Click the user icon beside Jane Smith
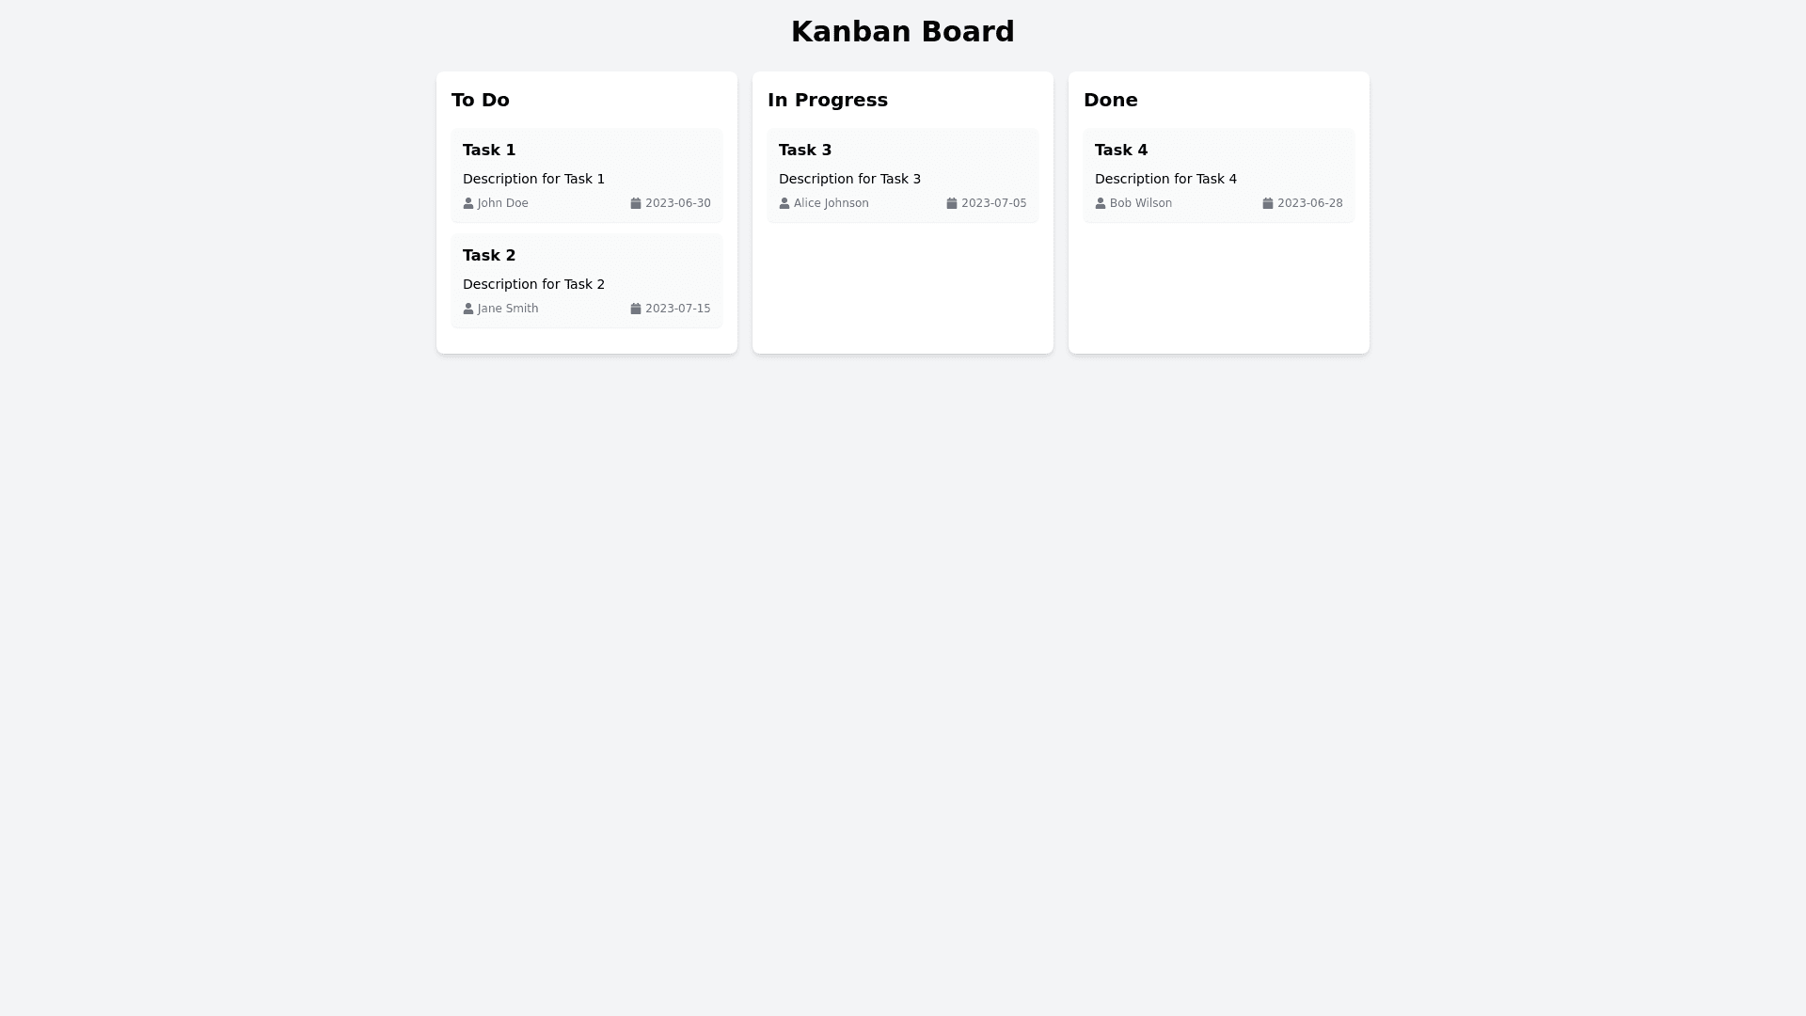 point(468,309)
